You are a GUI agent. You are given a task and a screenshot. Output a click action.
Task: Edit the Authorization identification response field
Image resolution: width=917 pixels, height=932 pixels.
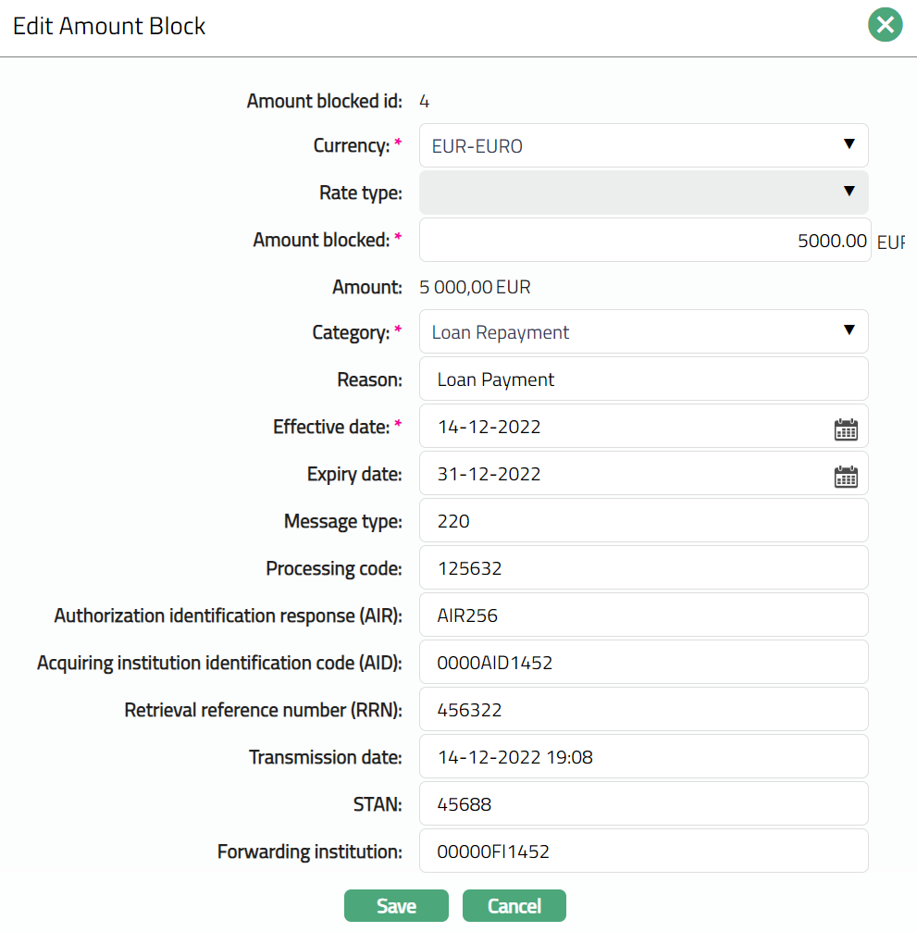643,615
